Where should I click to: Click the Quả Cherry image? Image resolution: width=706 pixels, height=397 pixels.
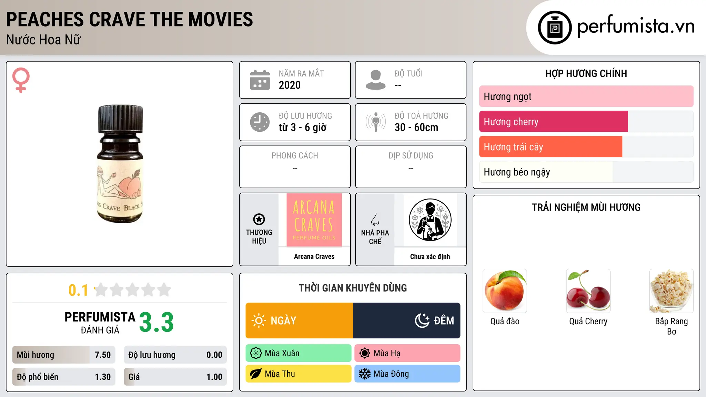[588, 291]
